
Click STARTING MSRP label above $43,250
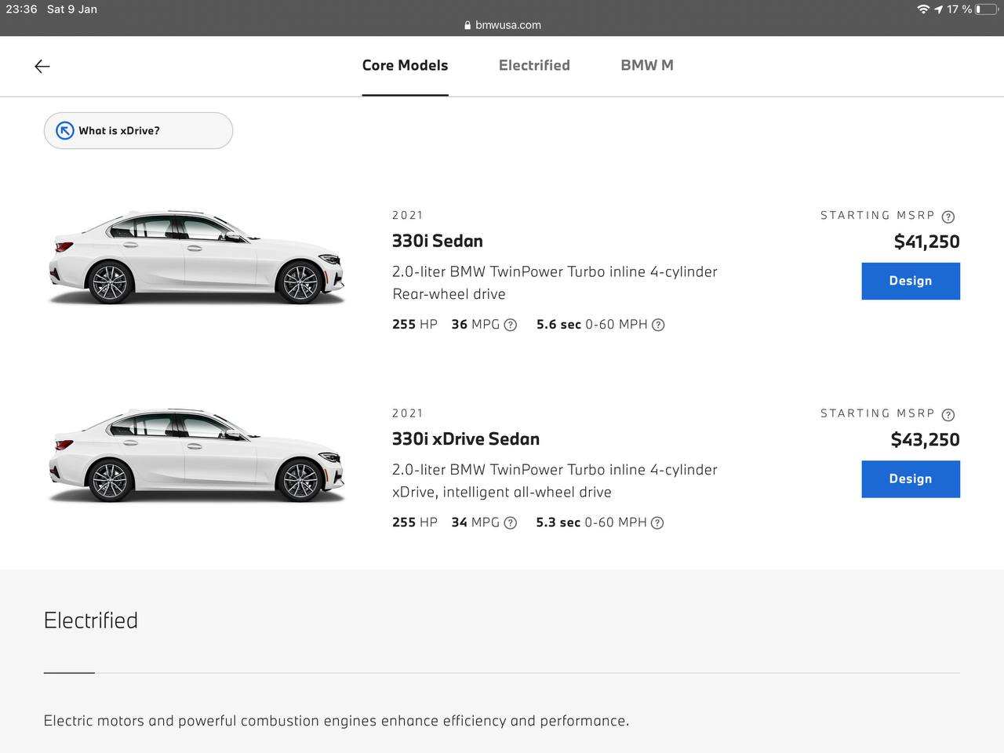click(x=878, y=414)
